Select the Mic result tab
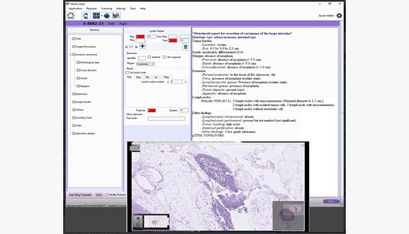This screenshot has width=409, height=234. [x=147, y=77]
